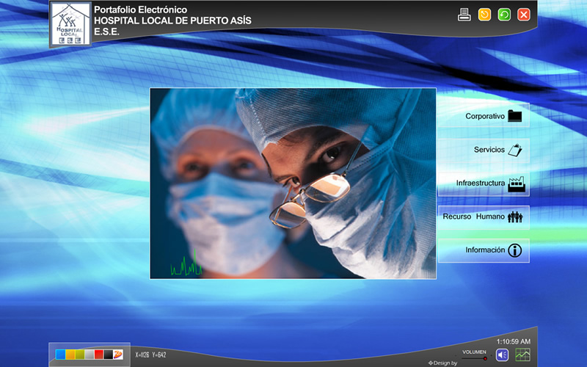
Task: Toggle sound with the blue speaker button
Action: [503, 355]
